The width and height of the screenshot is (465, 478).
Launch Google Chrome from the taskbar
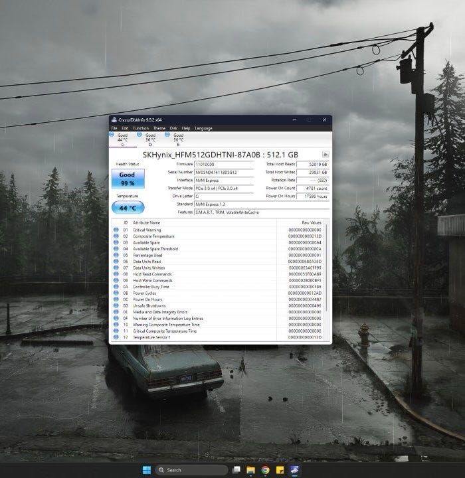coord(265,470)
